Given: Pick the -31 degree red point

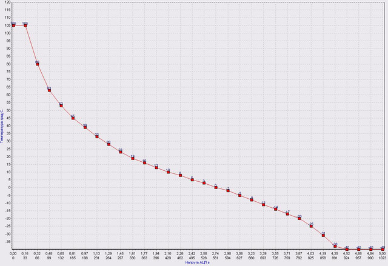Looking at the screenshot, I should (323, 236).
